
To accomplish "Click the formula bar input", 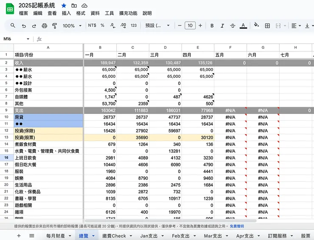I will (x=178, y=39).
